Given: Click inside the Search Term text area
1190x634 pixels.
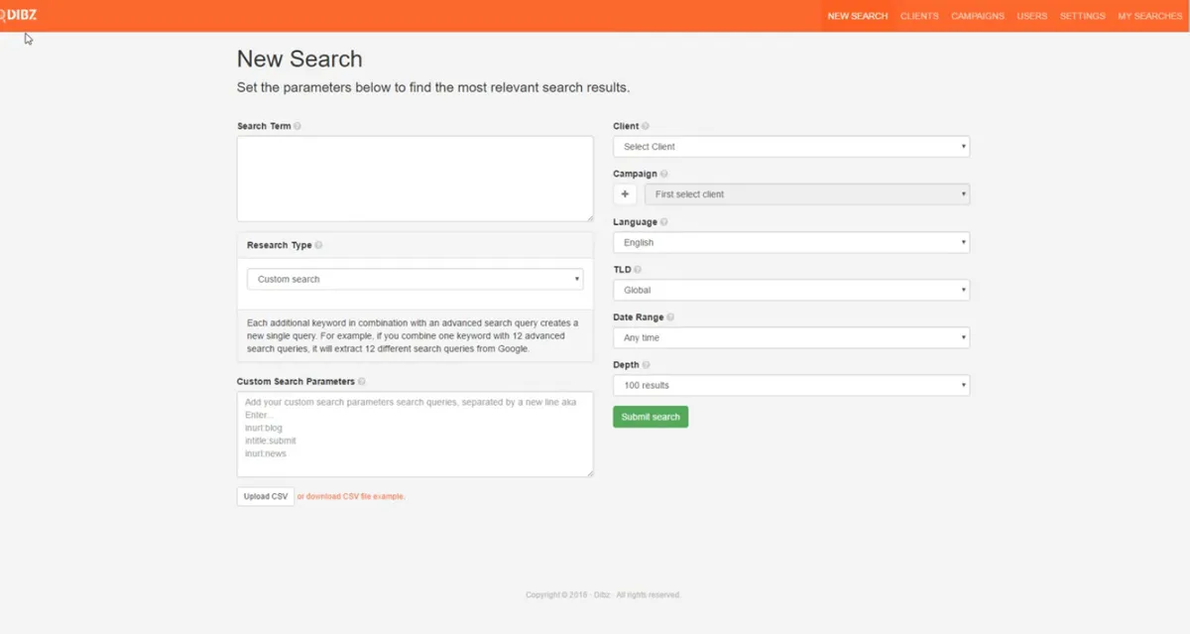Looking at the screenshot, I should (x=415, y=179).
